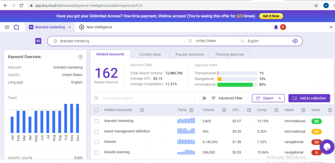This screenshot has height=163, width=335.
Task: Click Get It Now offer button
Action: [271, 16]
